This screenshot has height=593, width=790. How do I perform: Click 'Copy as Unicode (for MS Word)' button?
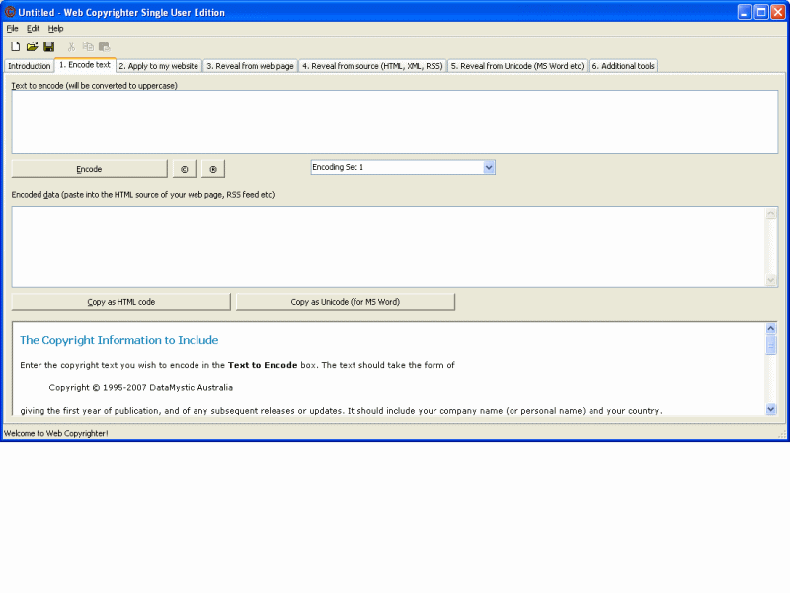[x=345, y=300]
